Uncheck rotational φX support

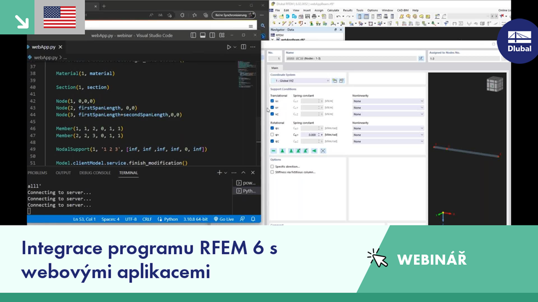point(272,128)
